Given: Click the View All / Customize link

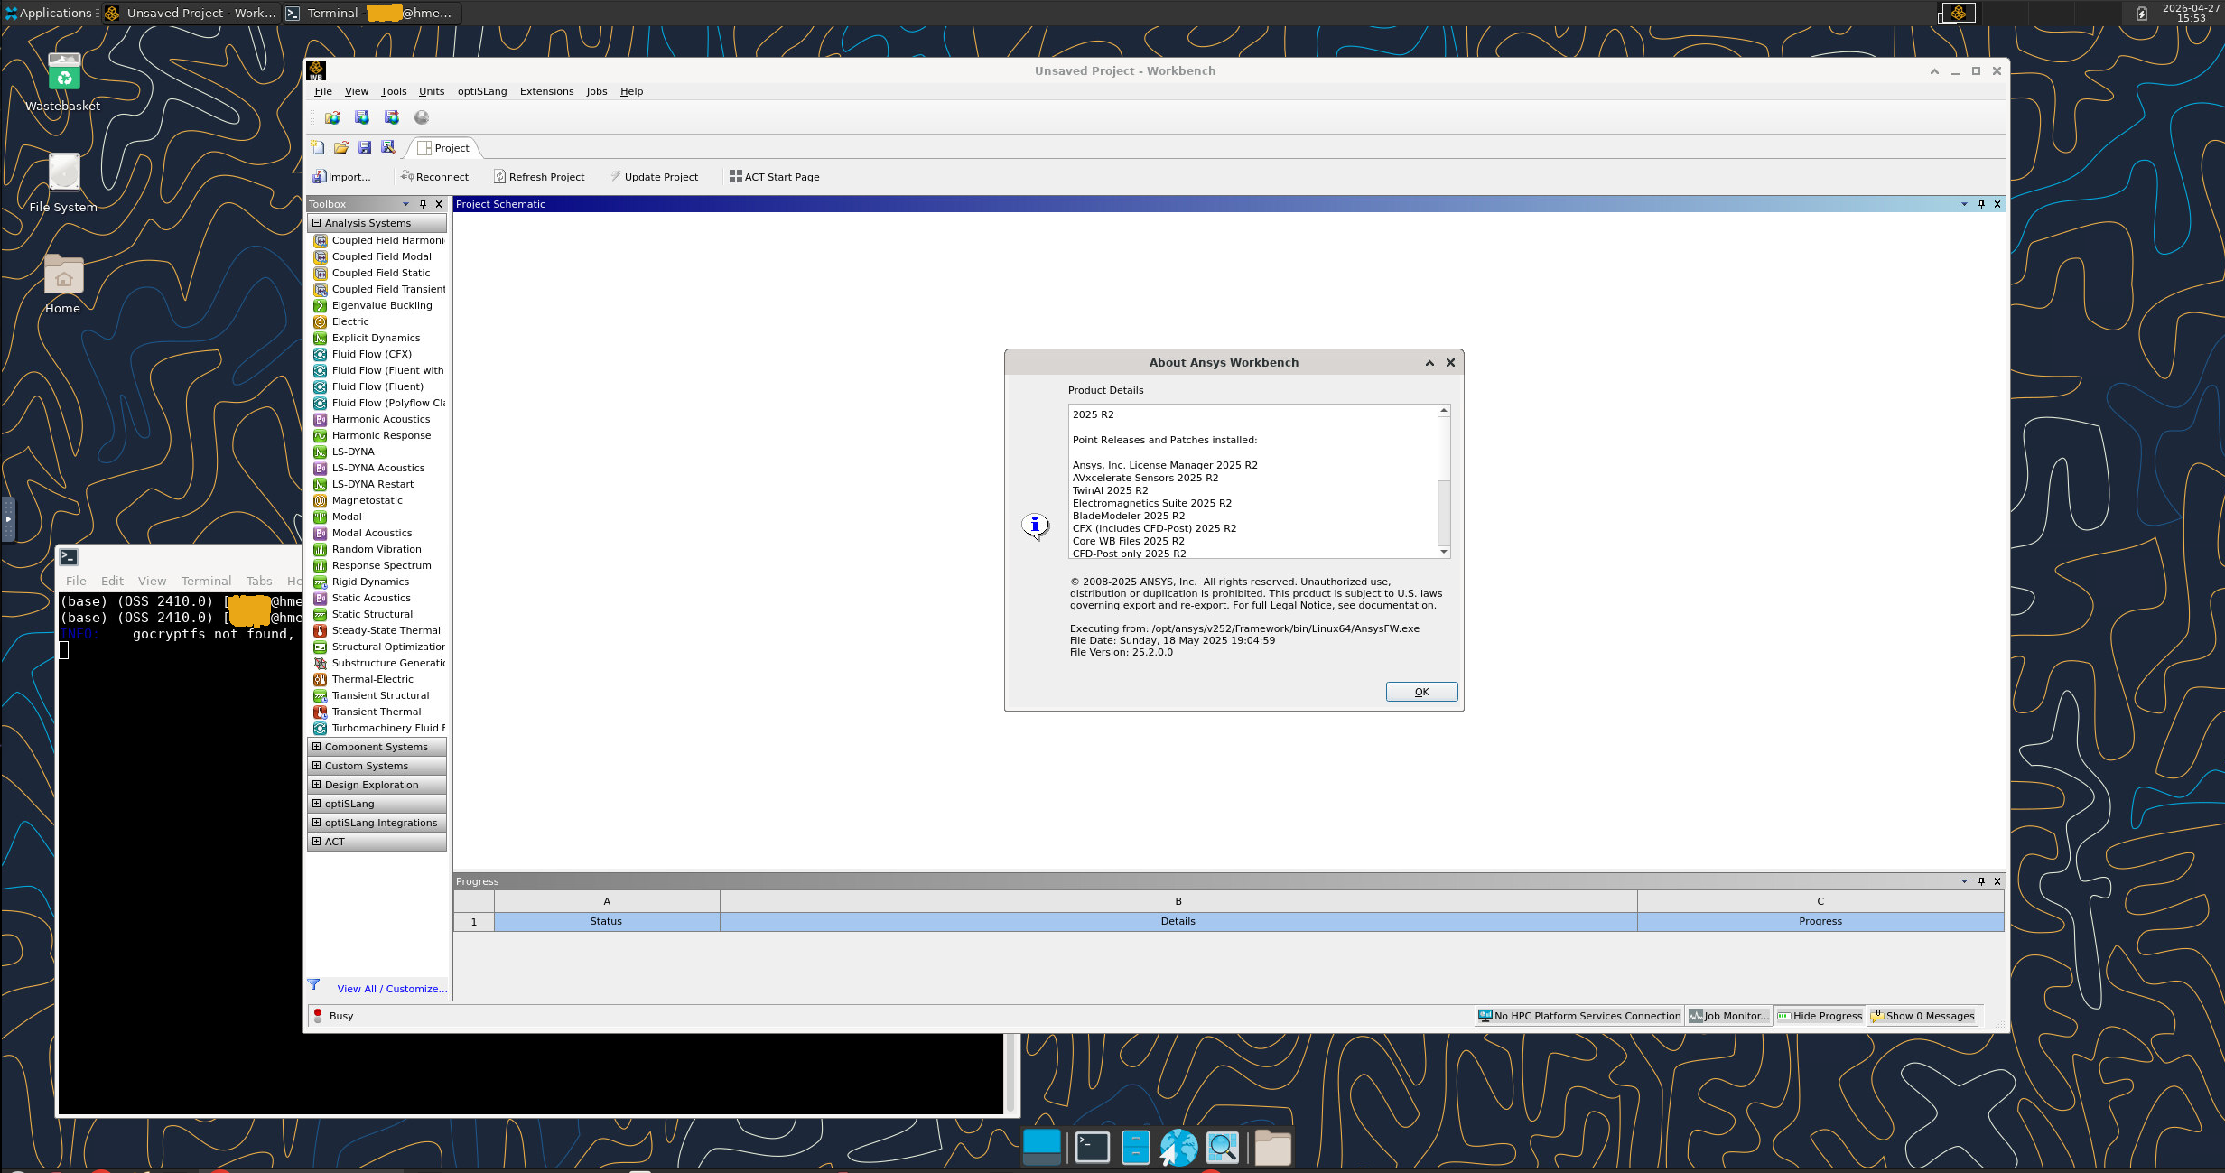Looking at the screenshot, I should pyautogui.click(x=392, y=989).
